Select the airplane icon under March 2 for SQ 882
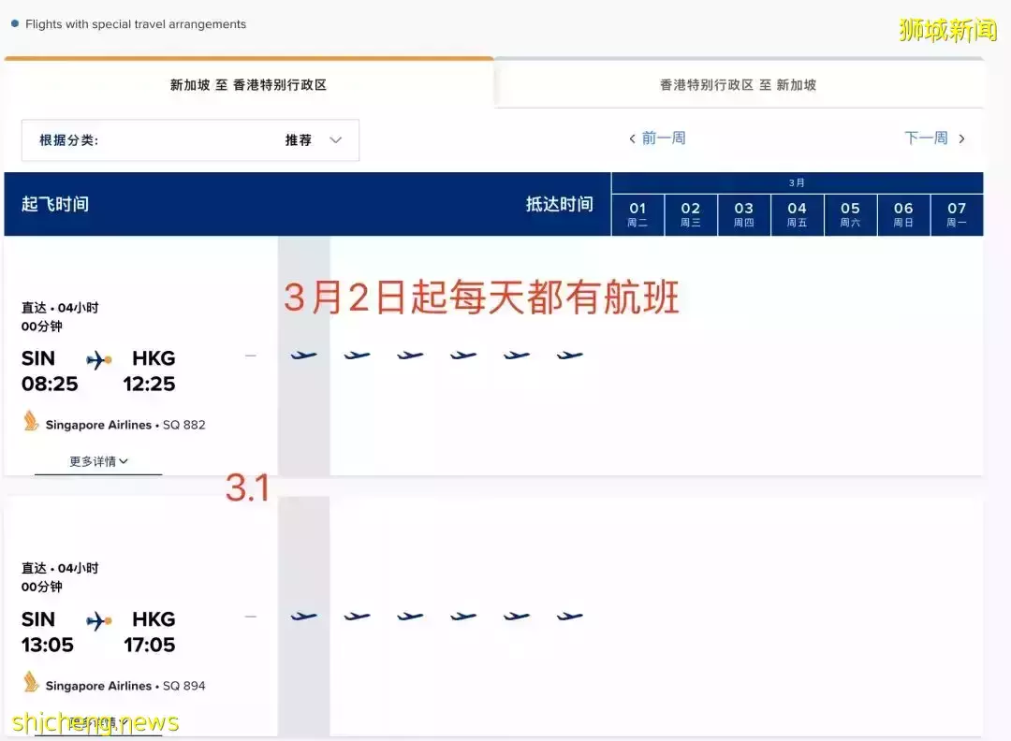The height and width of the screenshot is (741, 1011). (303, 356)
